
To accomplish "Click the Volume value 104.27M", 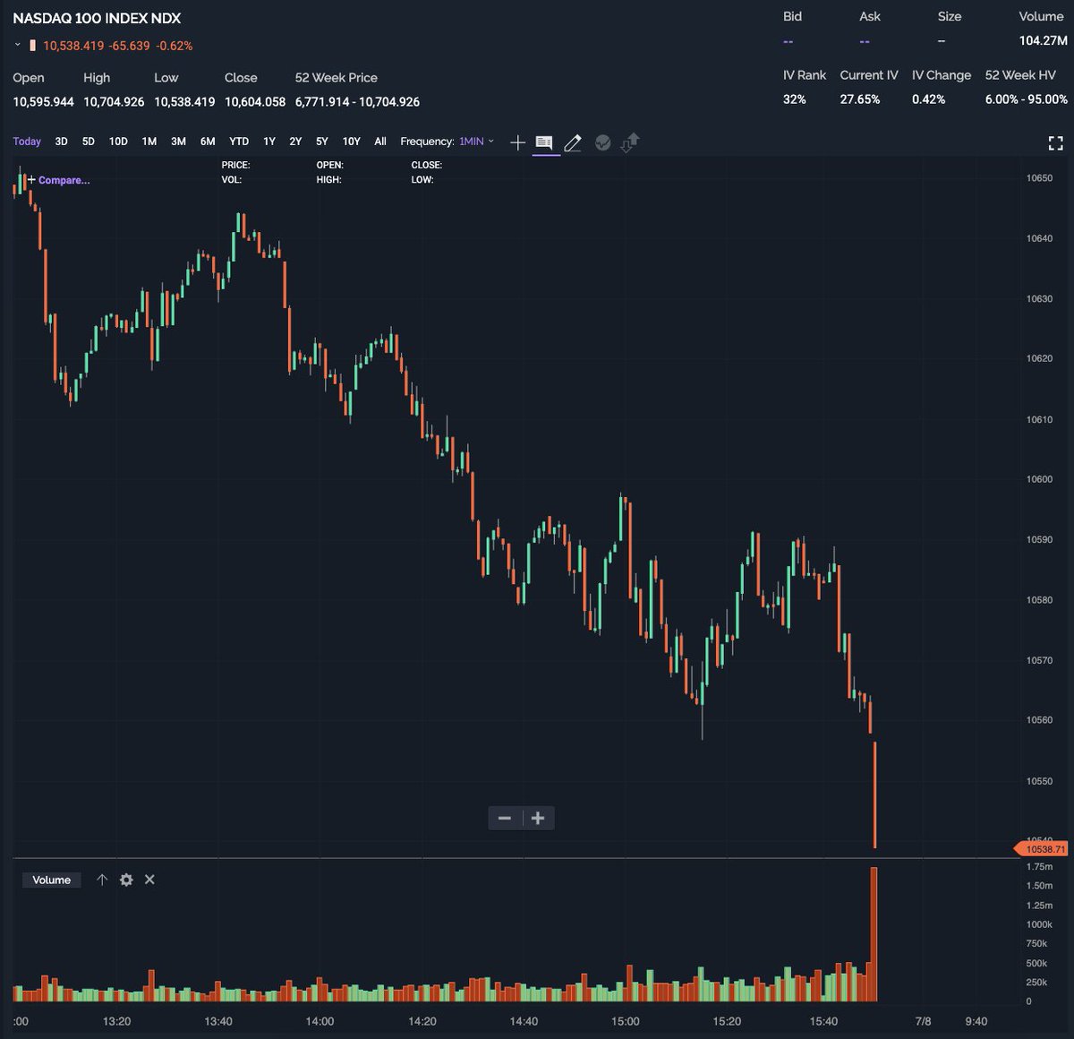I will coord(1043,40).
